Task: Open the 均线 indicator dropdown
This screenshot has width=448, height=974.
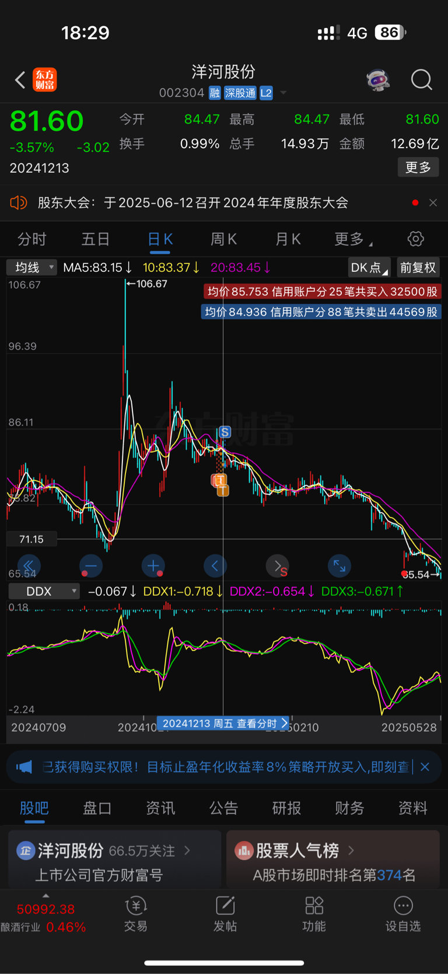Action: 32,267
